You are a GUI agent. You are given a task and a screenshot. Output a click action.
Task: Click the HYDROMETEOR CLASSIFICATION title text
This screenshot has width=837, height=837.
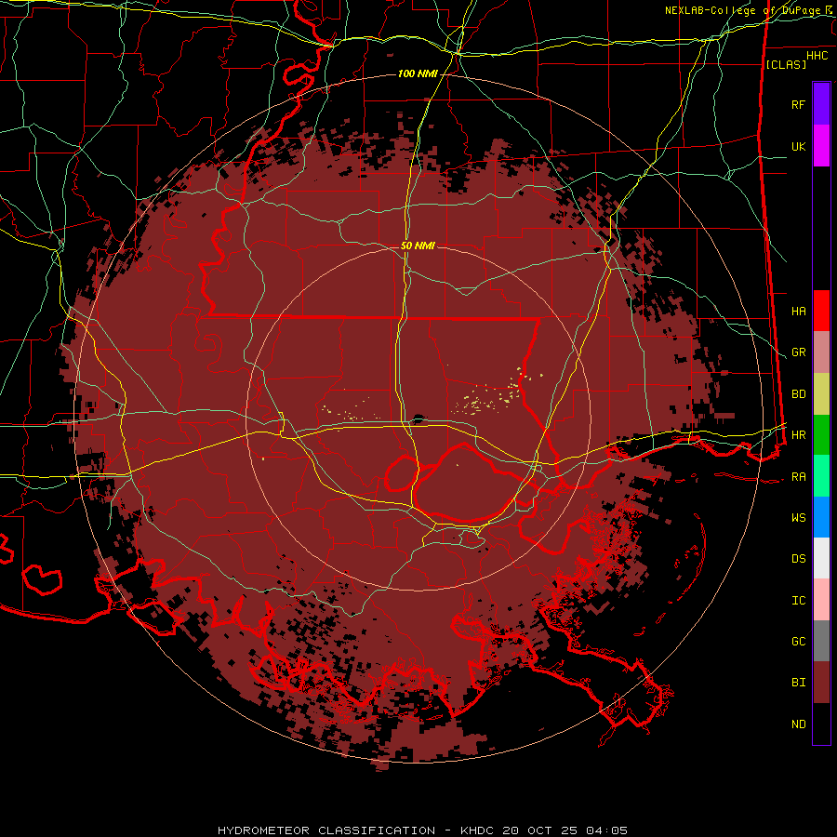(326, 830)
